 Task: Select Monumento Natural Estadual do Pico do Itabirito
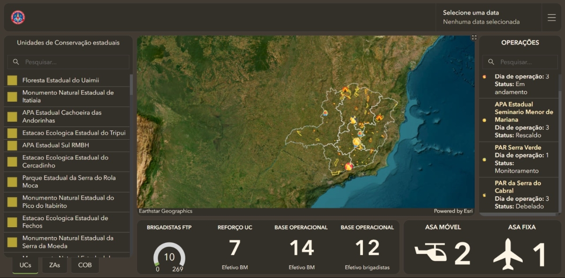pos(67,202)
